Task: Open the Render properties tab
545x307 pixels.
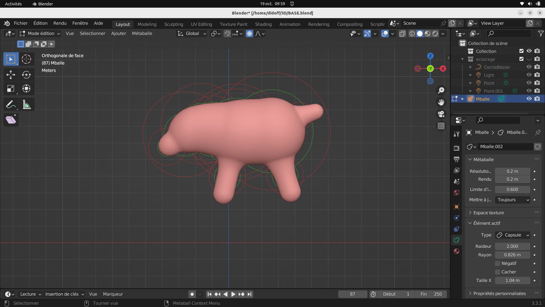Action: point(456,148)
